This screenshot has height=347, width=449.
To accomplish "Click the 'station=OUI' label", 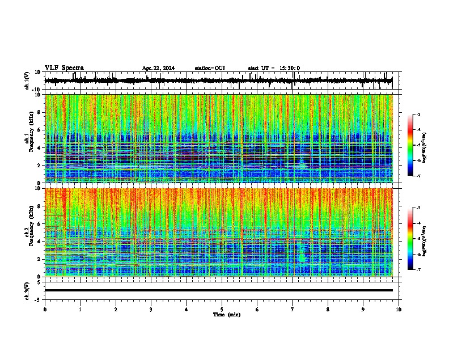I will [210, 68].
